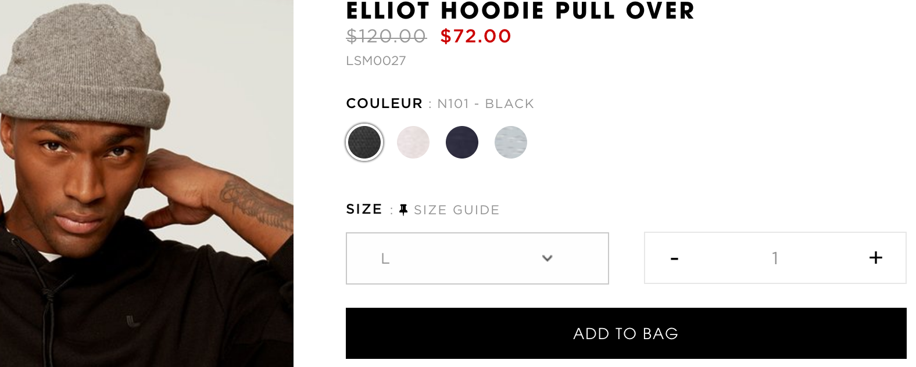Click the LSM0027 product code

(x=376, y=61)
